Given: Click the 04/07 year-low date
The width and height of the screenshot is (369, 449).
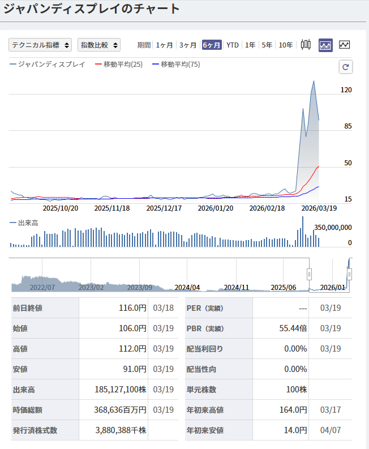Looking at the screenshot, I should pyautogui.click(x=331, y=430).
